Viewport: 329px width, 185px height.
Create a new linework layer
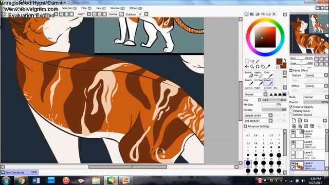tap(300, 120)
